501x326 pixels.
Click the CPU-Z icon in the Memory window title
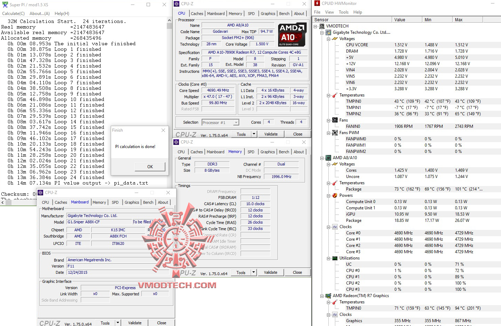point(177,142)
